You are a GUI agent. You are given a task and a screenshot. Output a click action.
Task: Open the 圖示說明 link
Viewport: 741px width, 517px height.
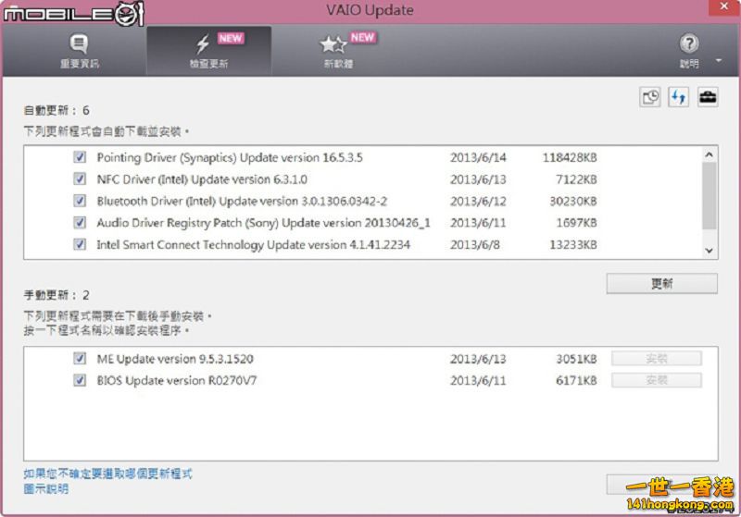click(45, 488)
